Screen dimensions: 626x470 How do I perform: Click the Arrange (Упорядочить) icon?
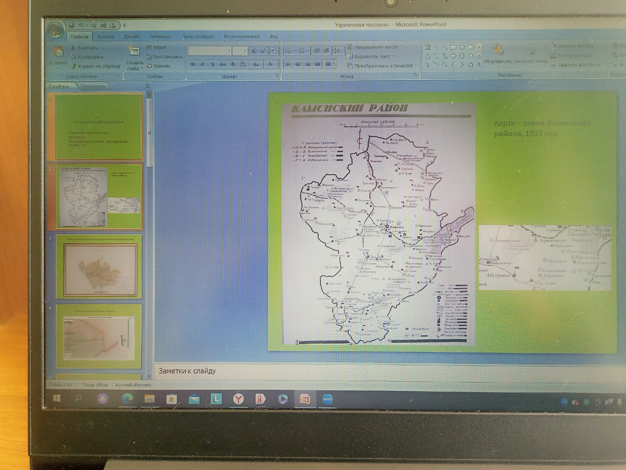(x=498, y=50)
